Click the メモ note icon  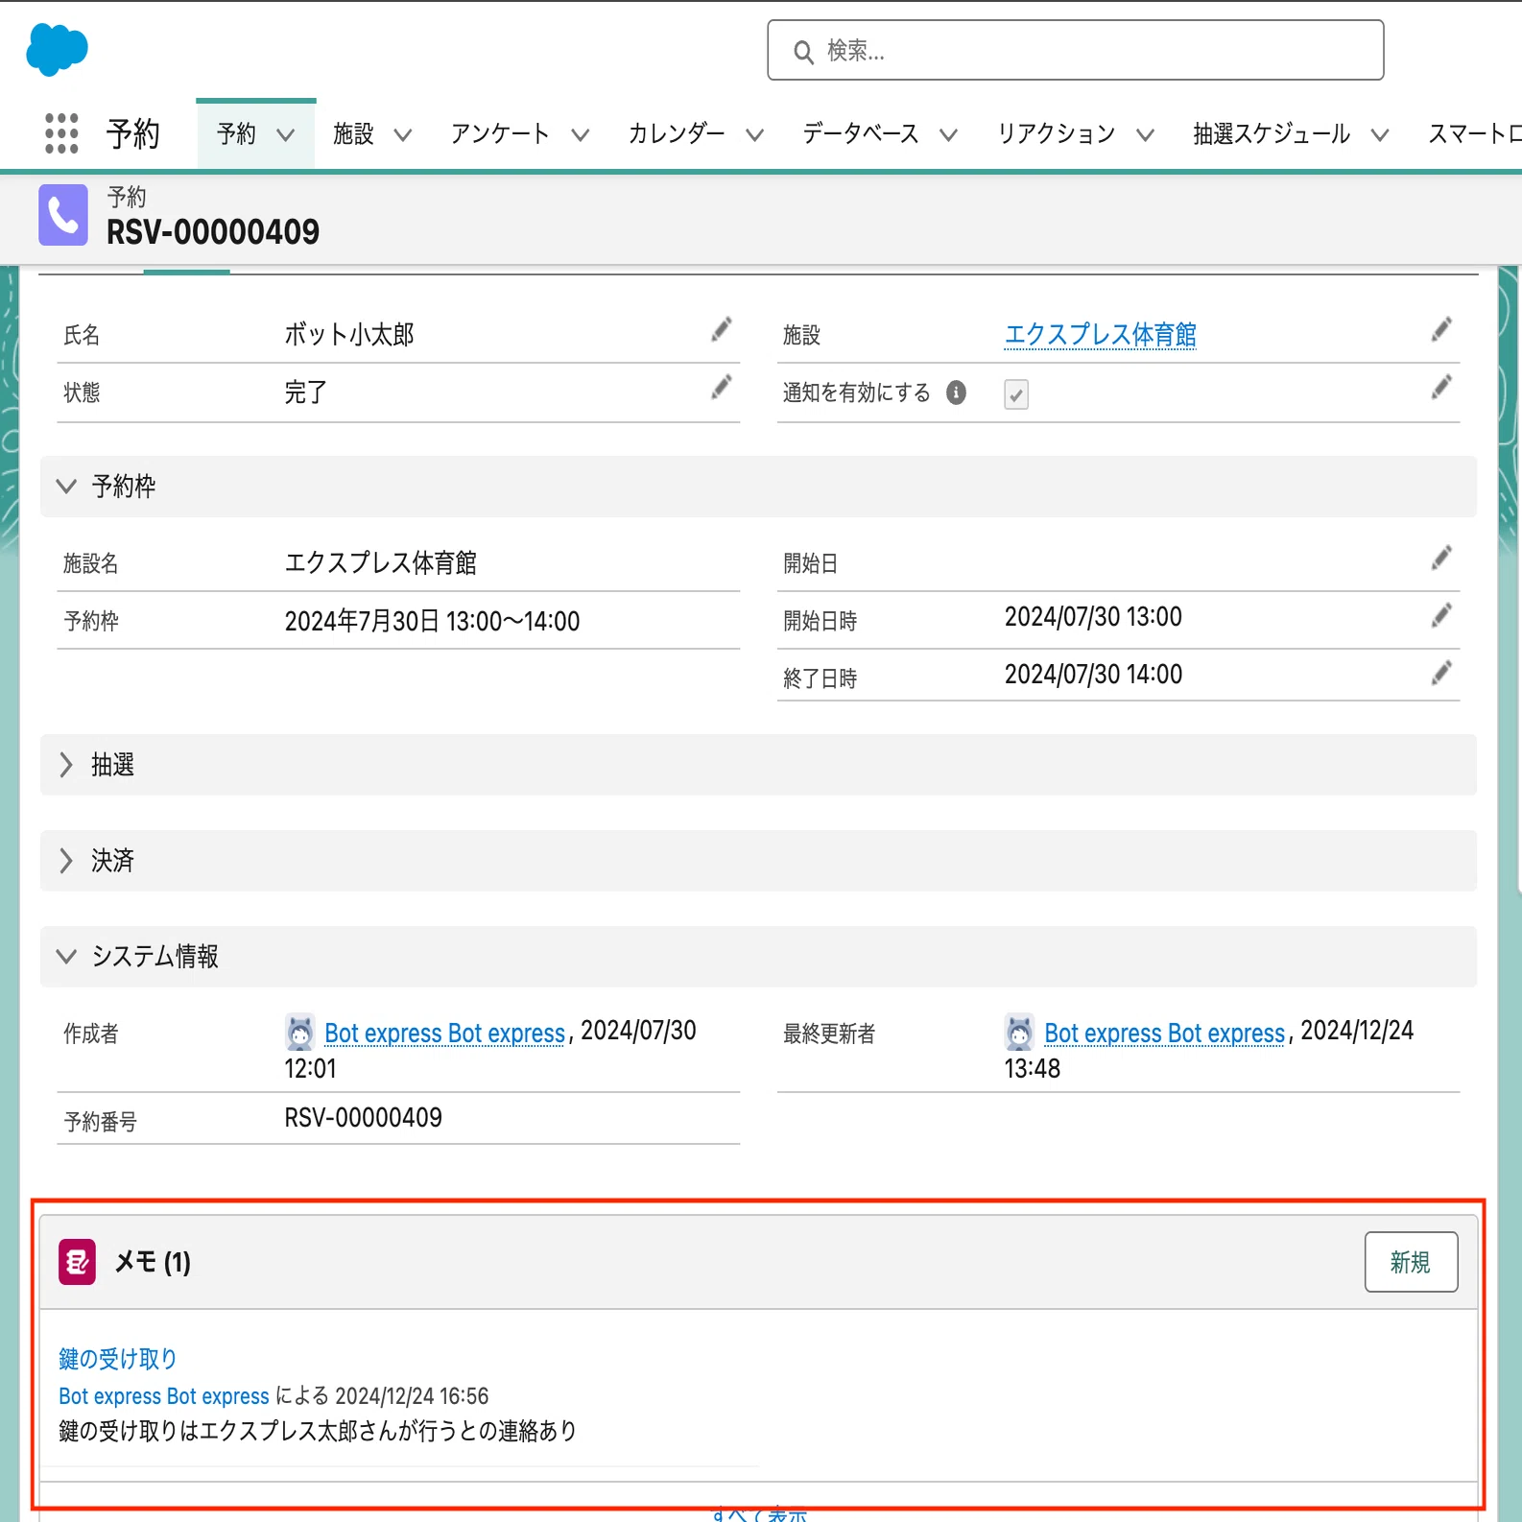77,1262
